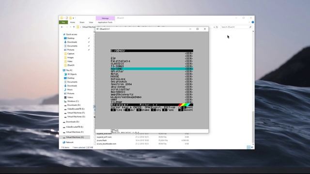Open the Video folder in Quick access
Viewport: 310px width, 174px height.
(x=70, y=61)
